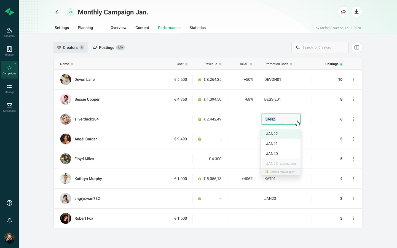Screen dimensions: 397x248
Task: Open Creators in the sidebar
Action: 9,32
